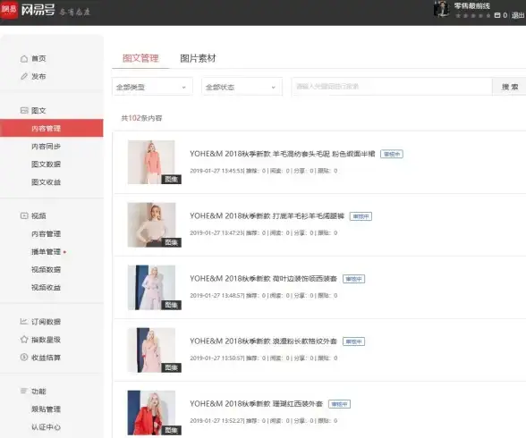Click the chart icon beside 订阅数据
The image size is (526, 438).
24,322
